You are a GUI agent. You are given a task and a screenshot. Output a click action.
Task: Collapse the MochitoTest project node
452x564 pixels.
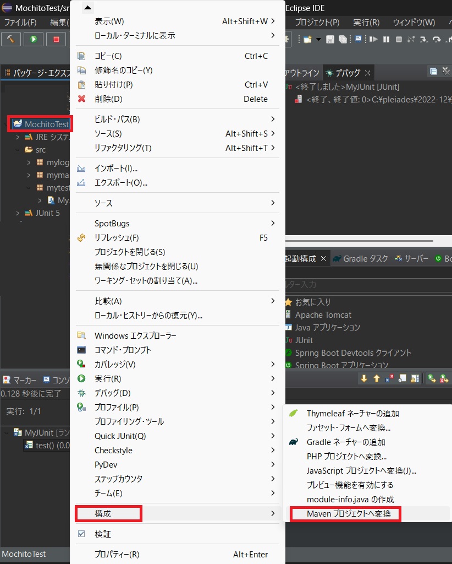coord(5,124)
